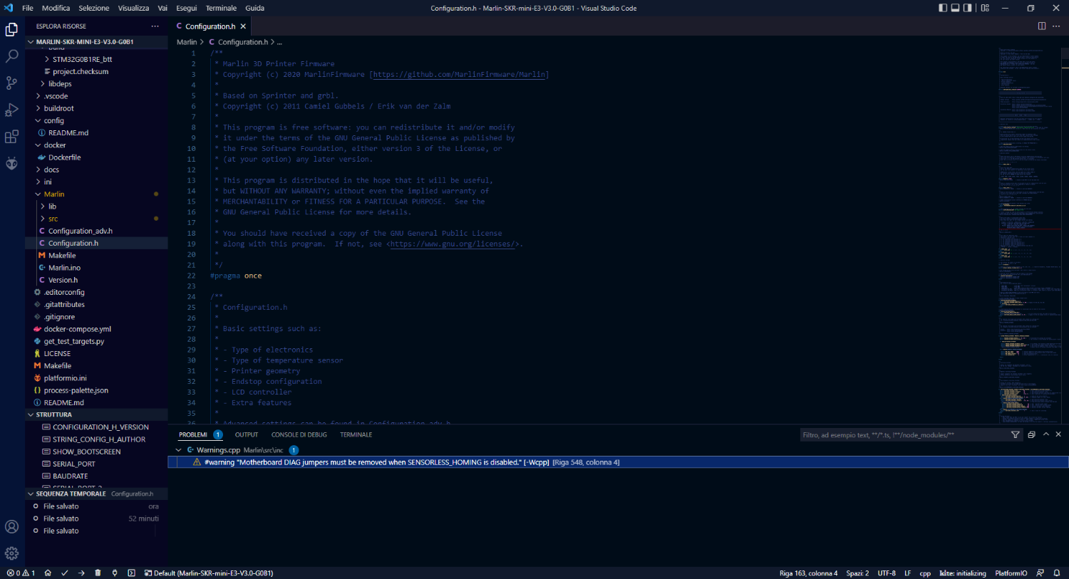Click PlatformIO Home icon in status bar
This screenshot has width=1069, height=579.
pos(48,573)
